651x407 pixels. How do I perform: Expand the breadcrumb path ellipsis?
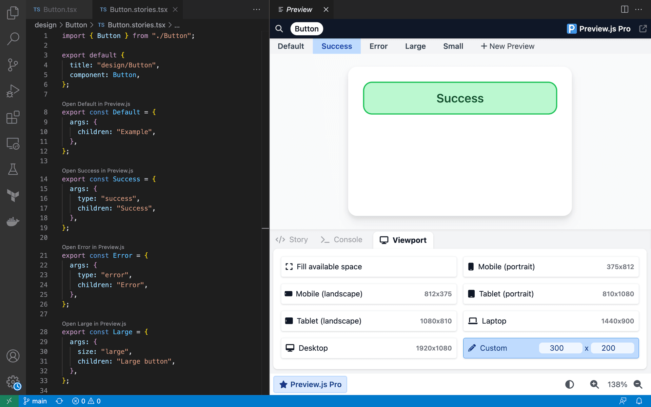(178, 25)
